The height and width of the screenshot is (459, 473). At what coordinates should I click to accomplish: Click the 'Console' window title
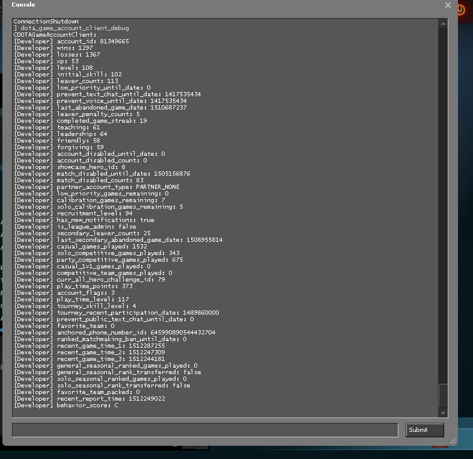click(23, 5)
